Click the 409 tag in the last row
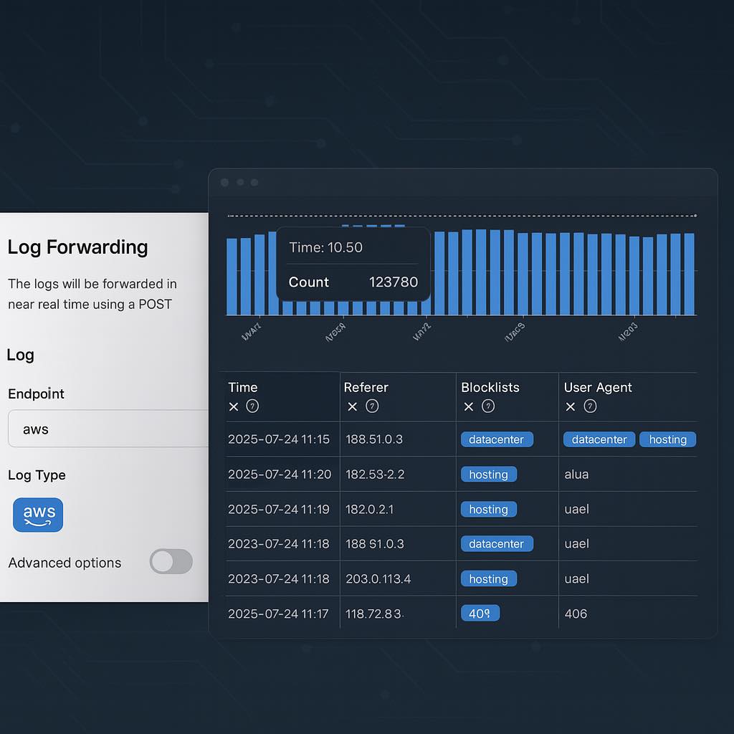The image size is (734, 734). click(480, 614)
